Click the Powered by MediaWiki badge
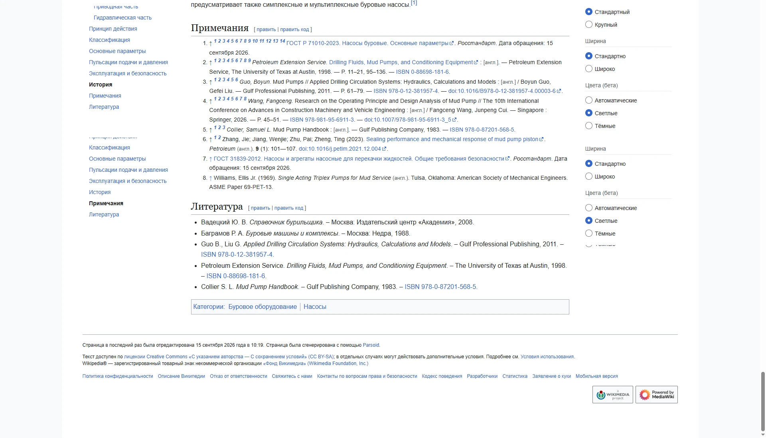This screenshot has height=438, width=766. [656, 395]
